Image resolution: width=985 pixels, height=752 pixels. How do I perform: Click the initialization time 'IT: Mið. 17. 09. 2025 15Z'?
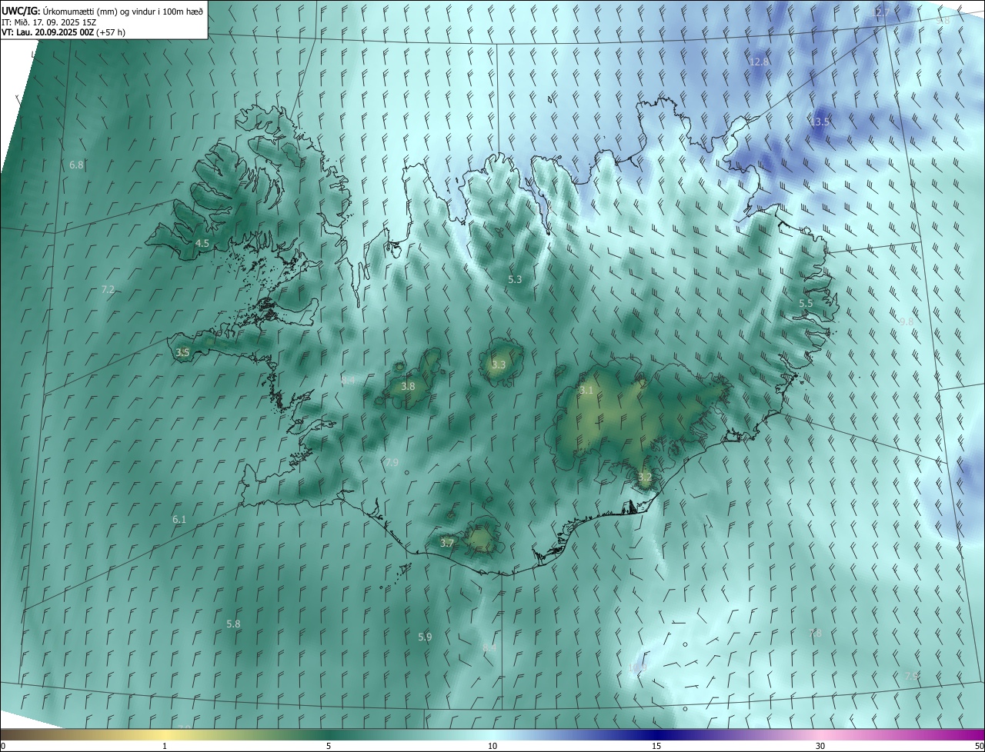click(48, 22)
